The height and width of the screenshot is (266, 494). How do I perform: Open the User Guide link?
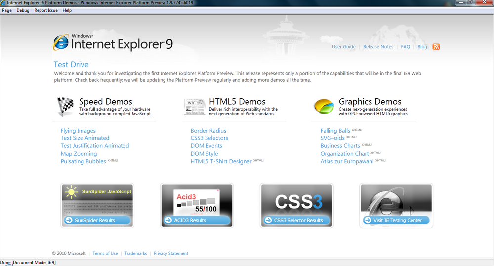coord(344,46)
